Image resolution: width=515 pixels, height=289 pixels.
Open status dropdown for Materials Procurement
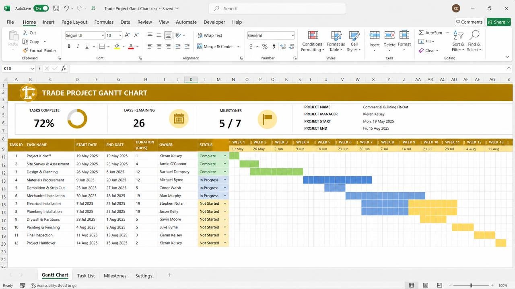point(225,180)
